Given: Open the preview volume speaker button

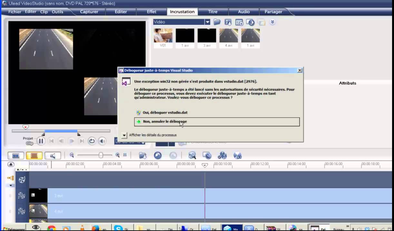Looking at the screenshot, I should (x=102, y=141).
